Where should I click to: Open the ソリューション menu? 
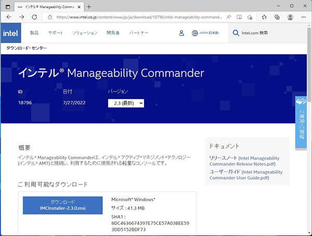pyautogui.click(x=85, y=33)
